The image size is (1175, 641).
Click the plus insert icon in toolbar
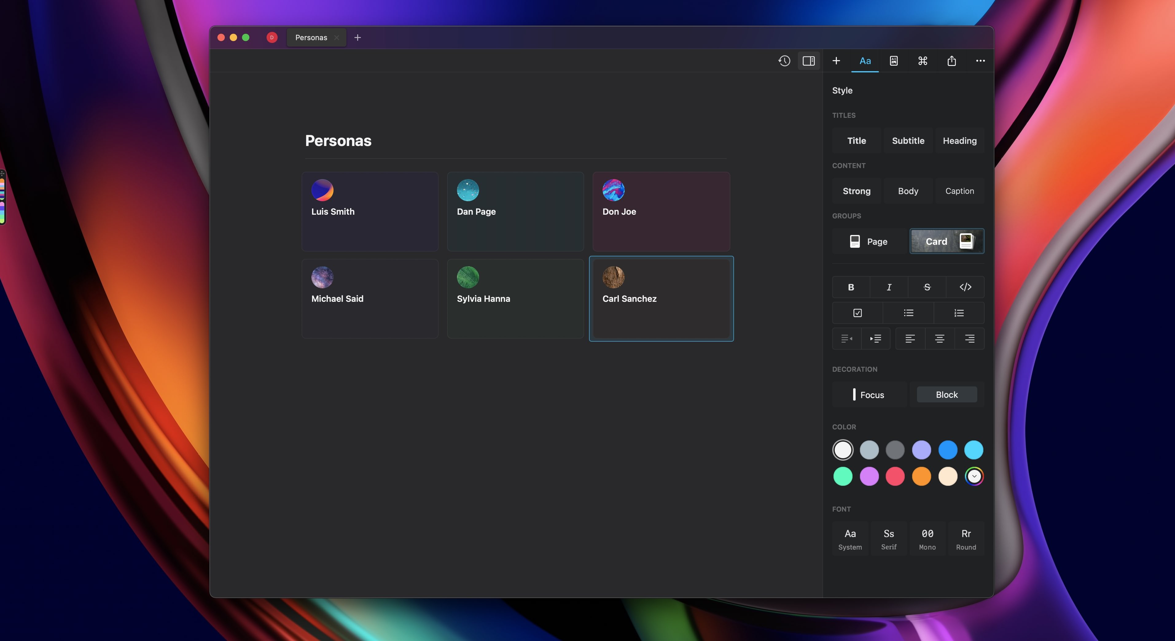tap(836, 61)
